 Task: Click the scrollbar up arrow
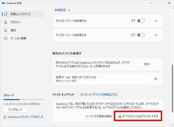tap(172, 8)
